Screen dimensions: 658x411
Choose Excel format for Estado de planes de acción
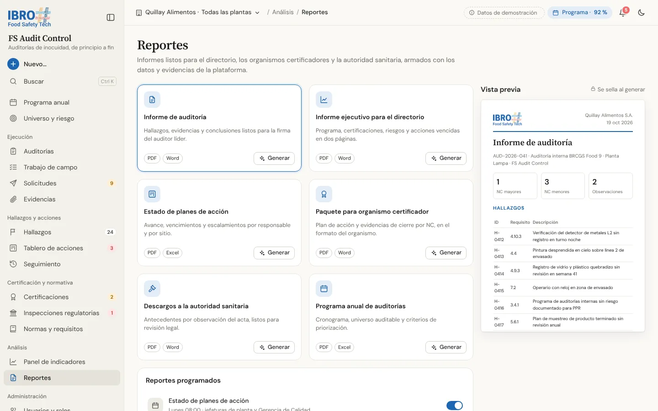(173, 253)
